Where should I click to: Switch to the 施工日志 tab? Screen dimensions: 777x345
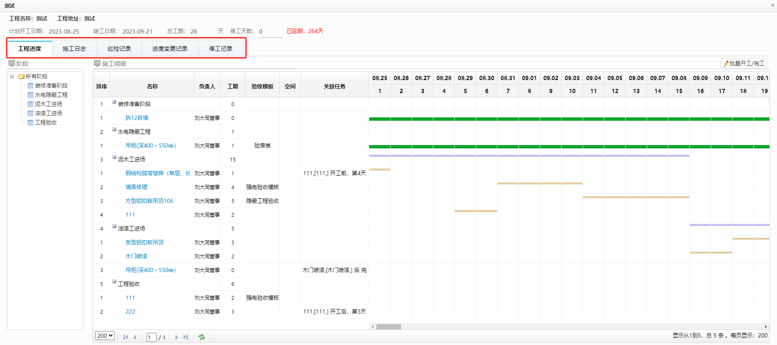pos(74,49)
